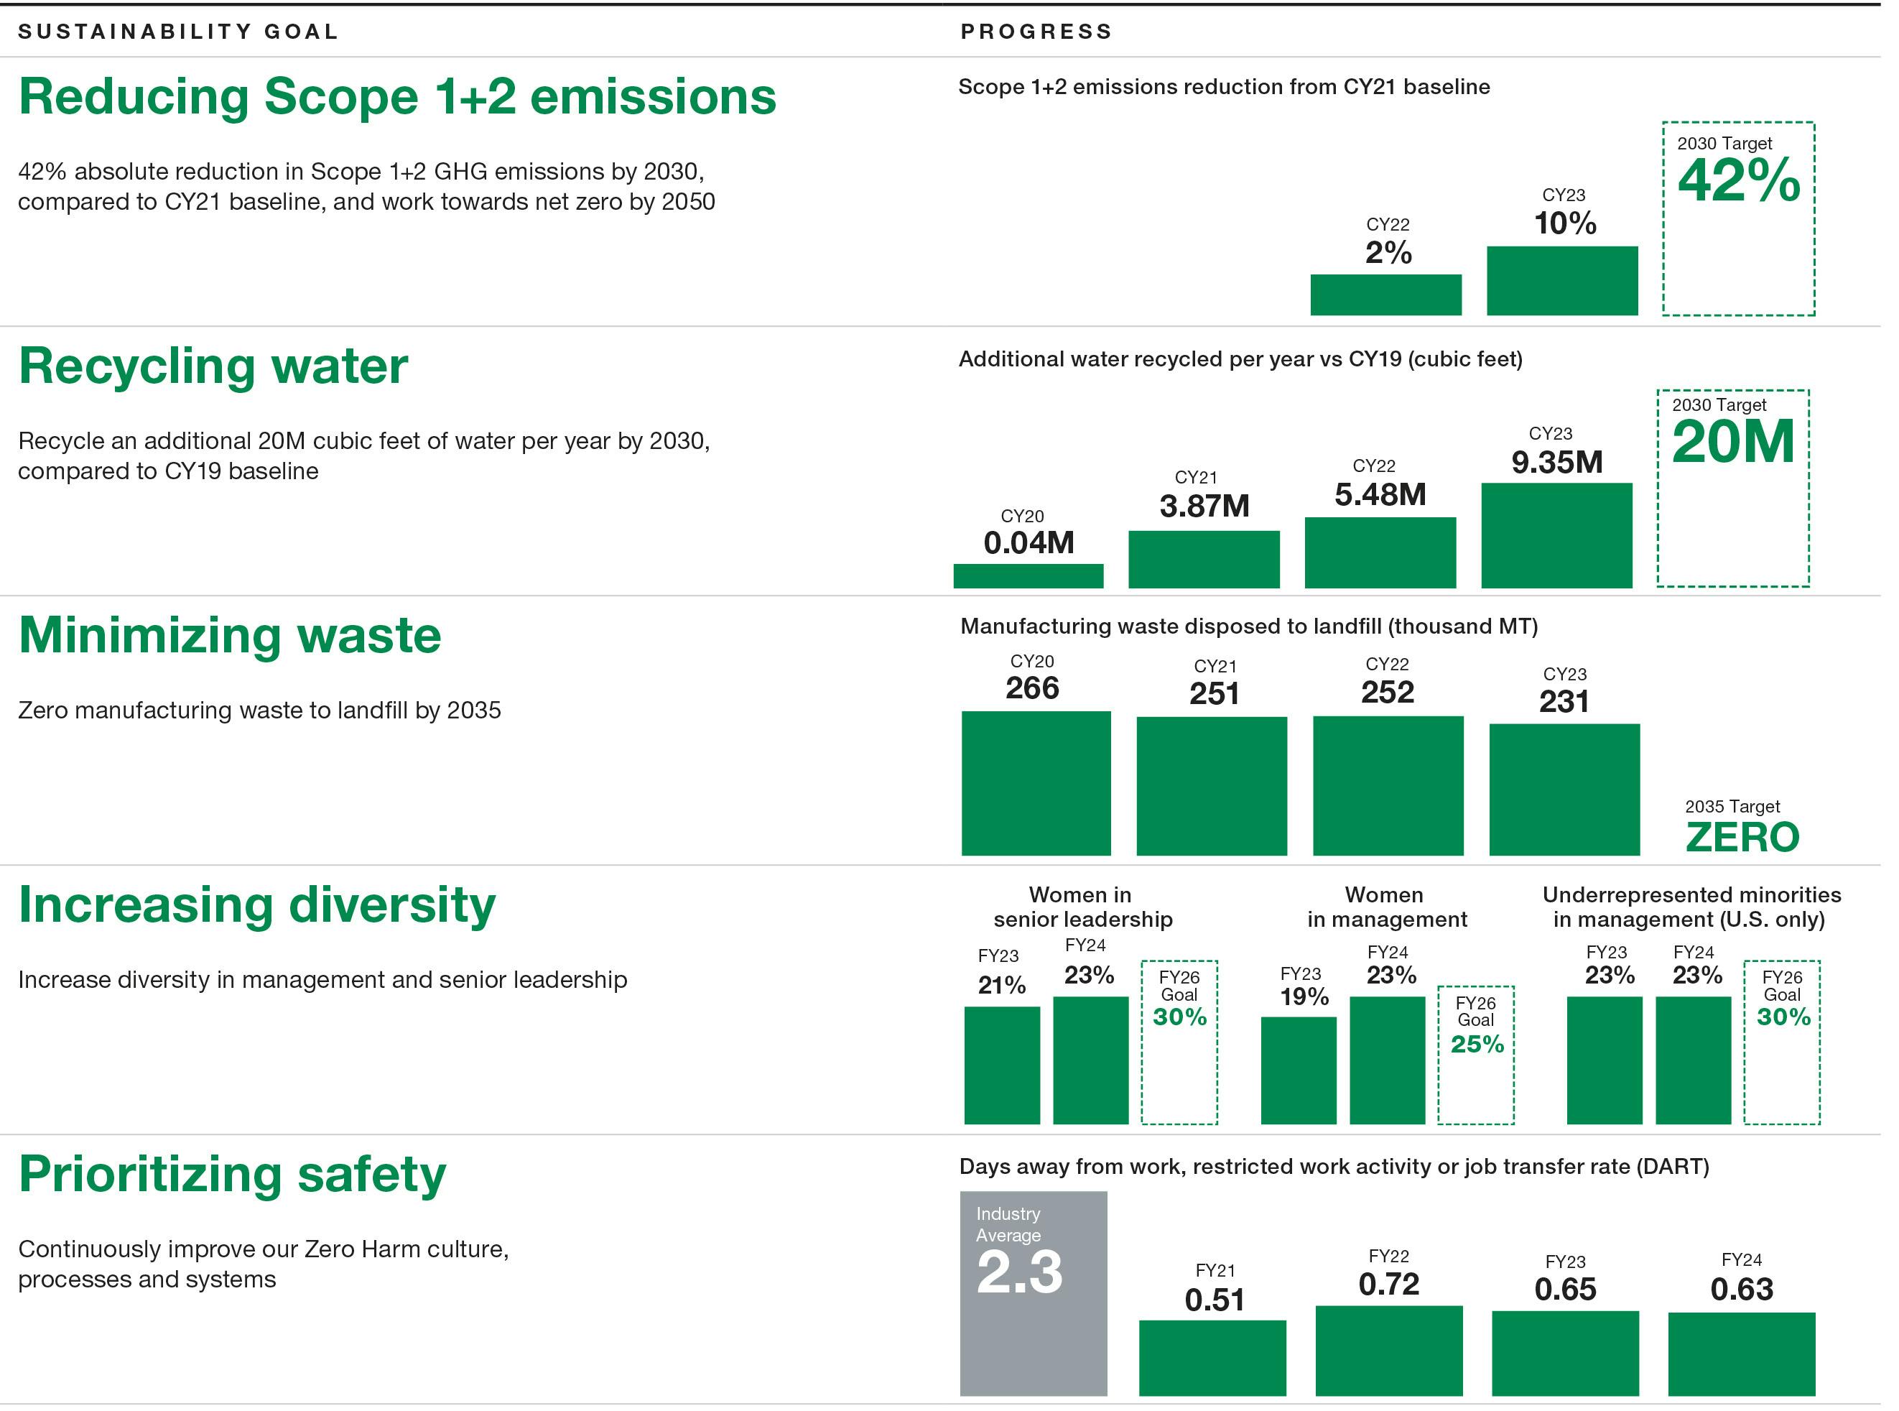Click the CY23 9.35M water bar

coord(1556,535)
